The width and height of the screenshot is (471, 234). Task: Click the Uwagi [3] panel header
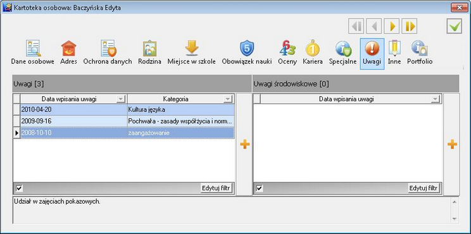coord(132,83)
